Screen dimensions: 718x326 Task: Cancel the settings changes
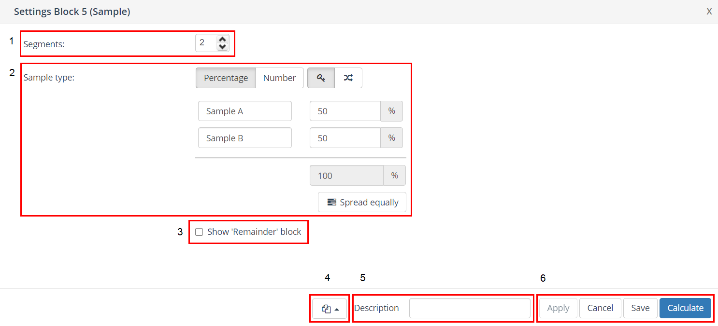(600, 308)
